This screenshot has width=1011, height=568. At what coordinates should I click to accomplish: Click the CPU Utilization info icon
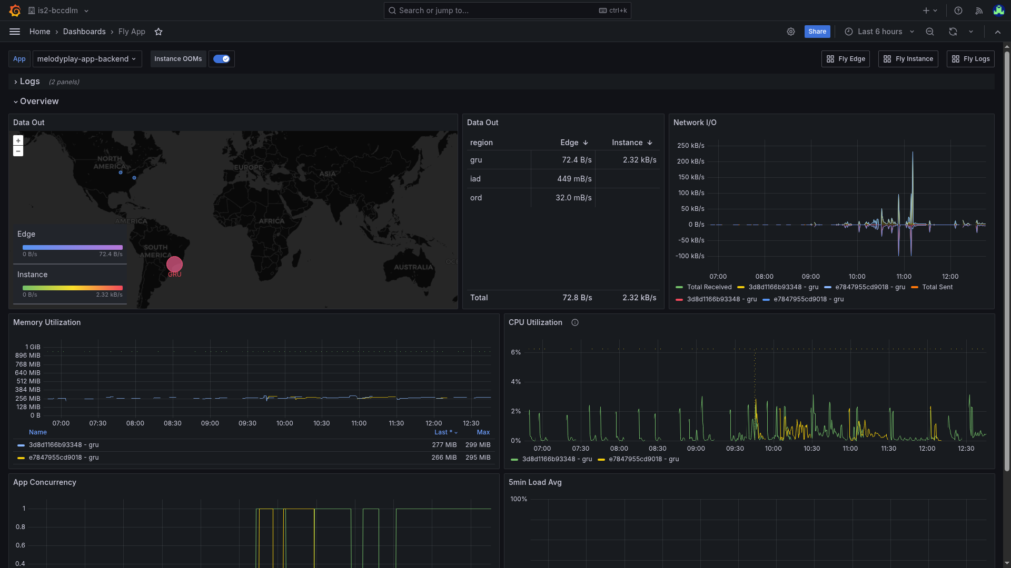[x=574, y=322]
